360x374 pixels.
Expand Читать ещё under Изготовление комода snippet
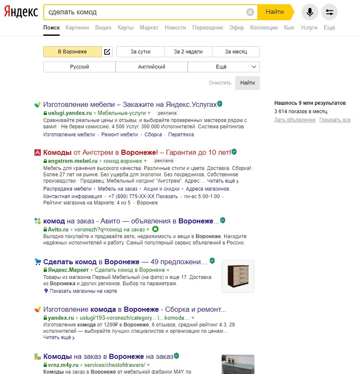click(59, 337)
